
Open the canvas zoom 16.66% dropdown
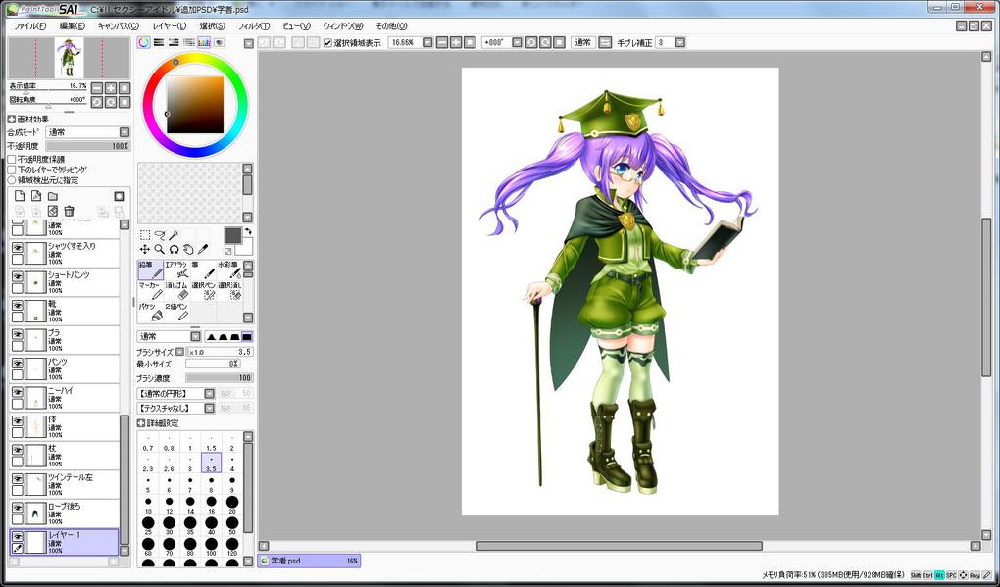[427, 43]
